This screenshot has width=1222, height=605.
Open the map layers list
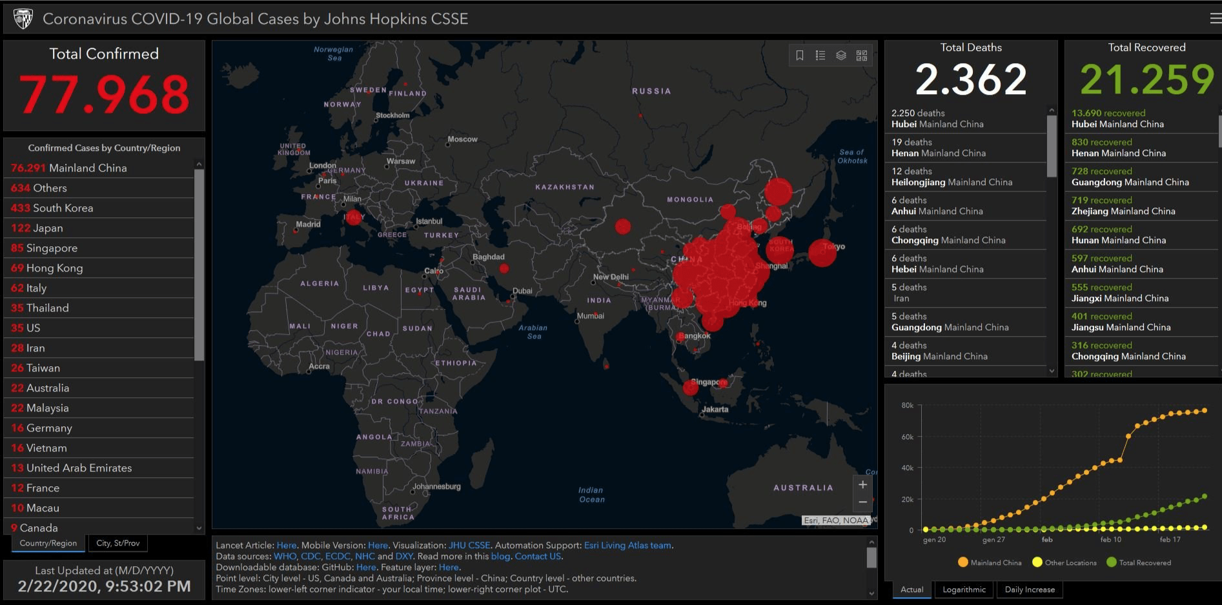click(841, 55)
